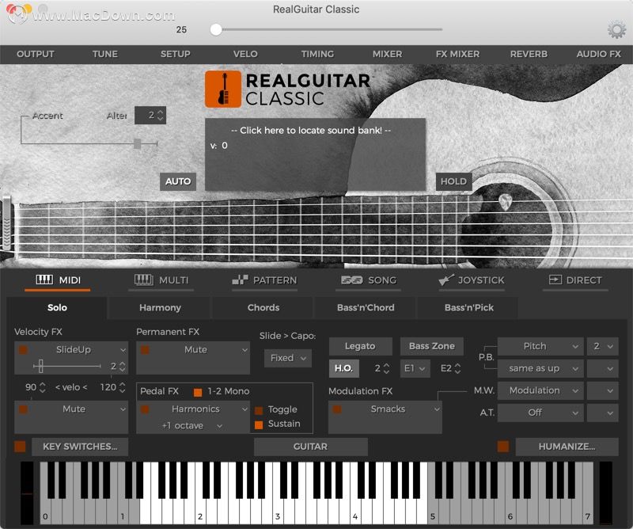
Task: Open the +1 octave dropdown
Action: (x=191, y=425)
